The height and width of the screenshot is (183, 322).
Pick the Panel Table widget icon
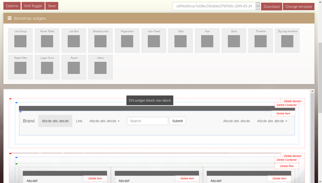tap(47, 41)
